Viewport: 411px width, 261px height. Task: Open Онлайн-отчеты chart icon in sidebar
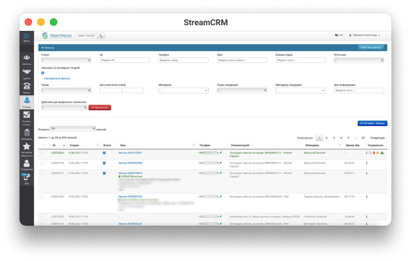[26, 117]
